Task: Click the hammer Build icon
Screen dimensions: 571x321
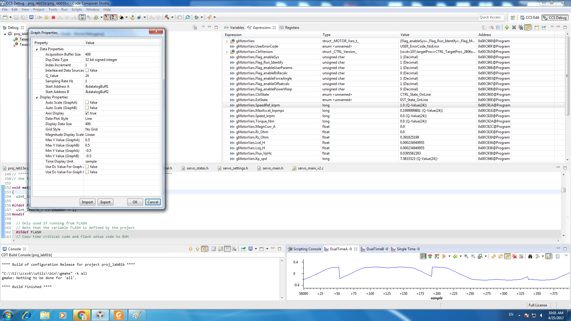Action: coord(167,18)
